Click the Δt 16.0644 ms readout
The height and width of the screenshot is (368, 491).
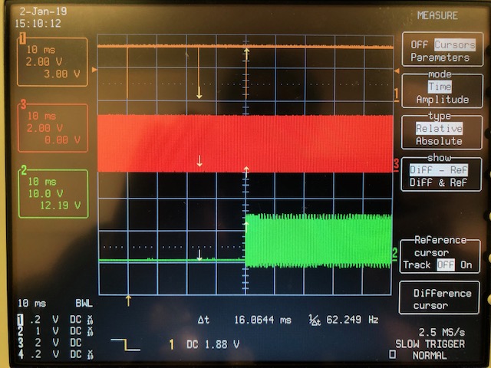point(245,320)
